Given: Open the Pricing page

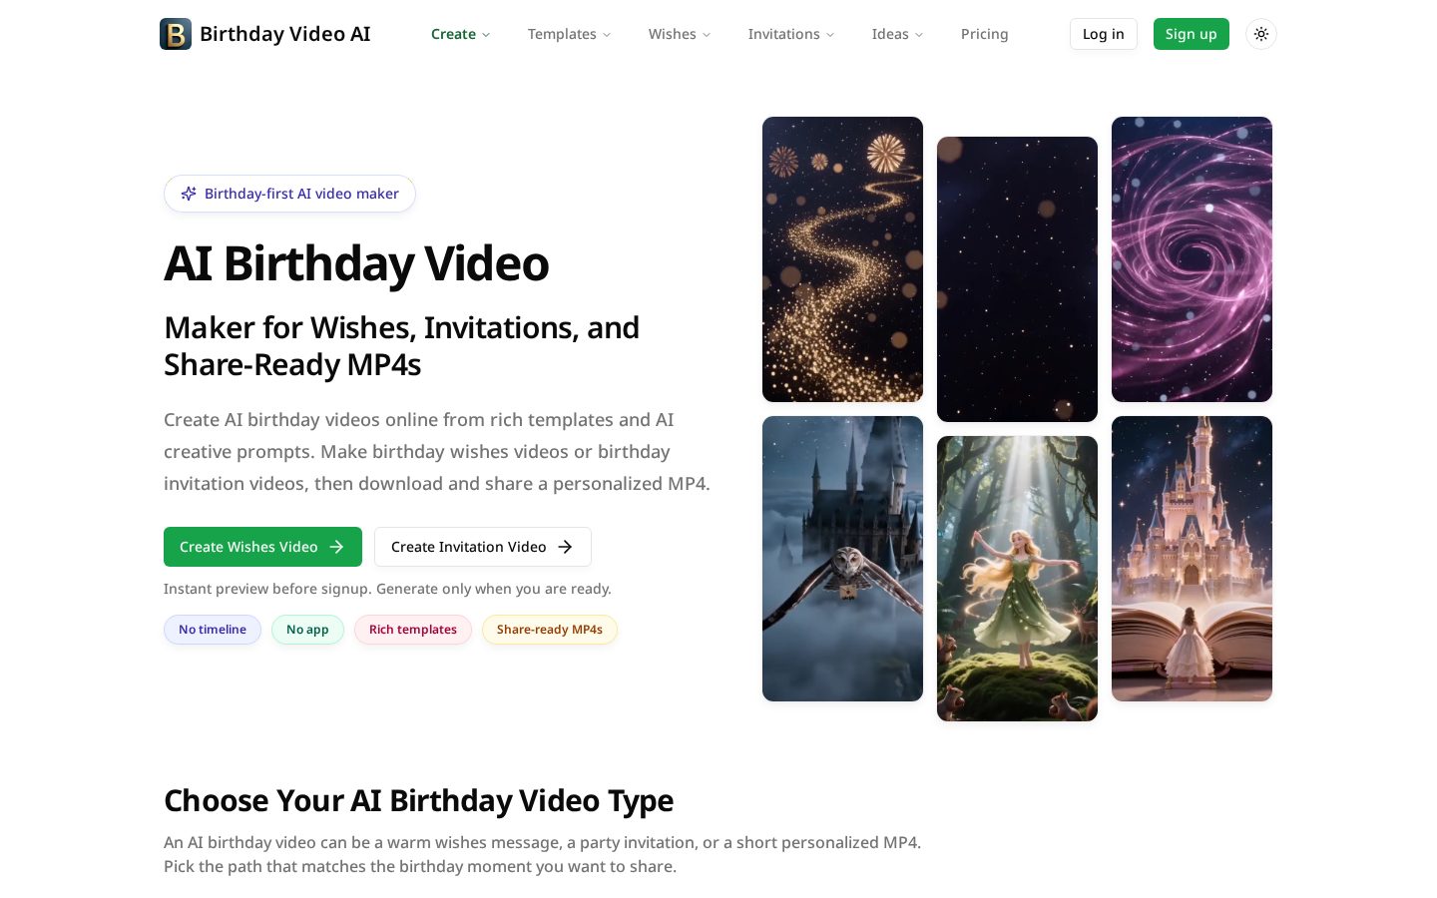Looking at the screenshot, I should (x=985, y=34).
